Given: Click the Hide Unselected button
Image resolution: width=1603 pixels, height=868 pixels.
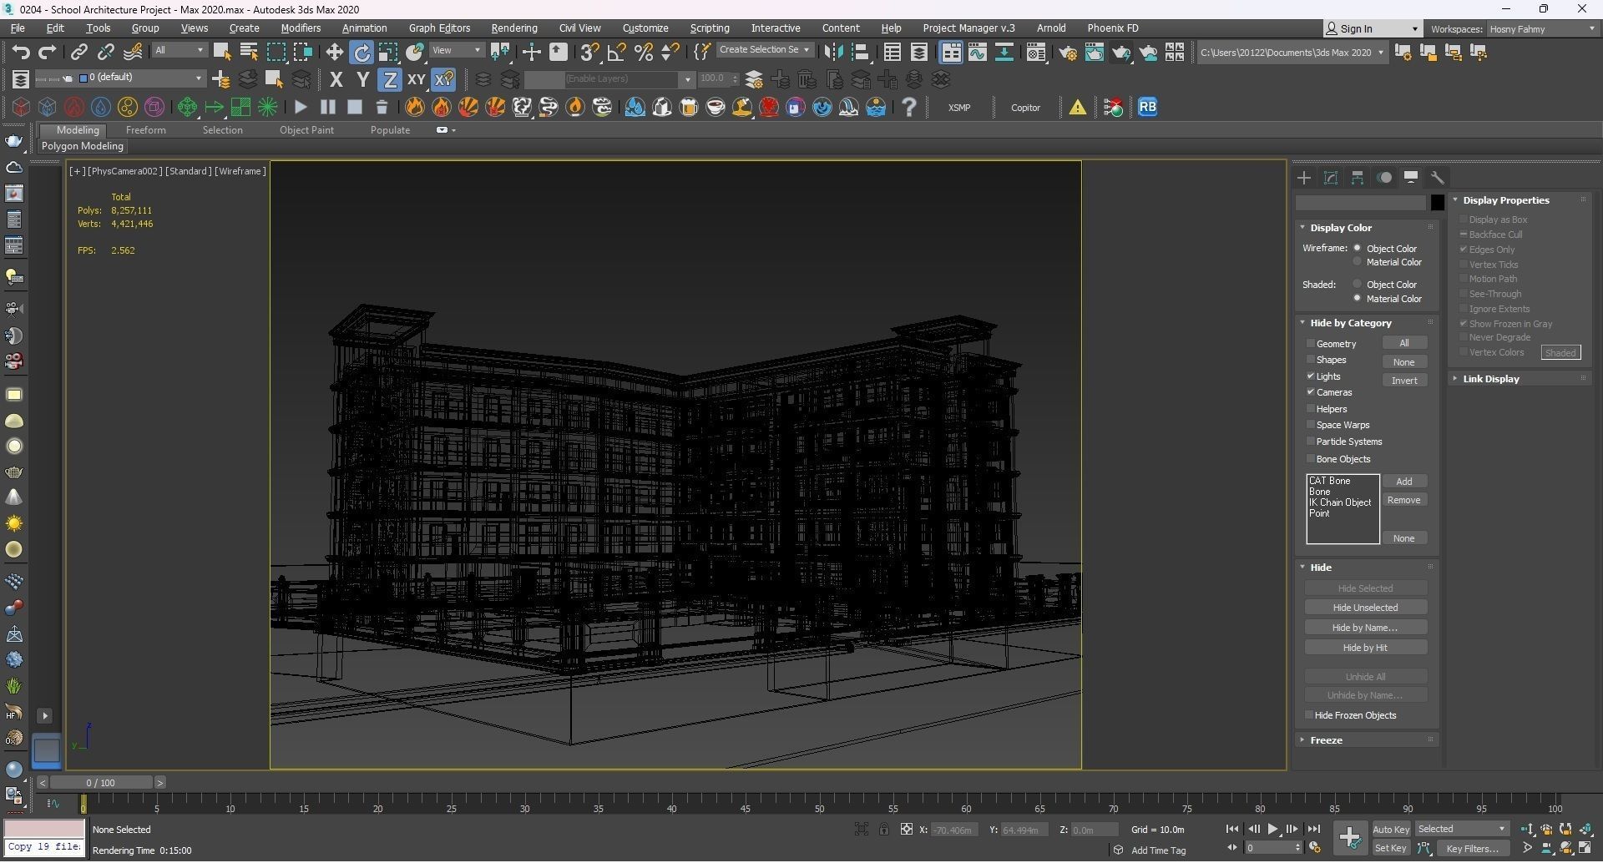Looking at the screenshot, I should (1365, 608).
